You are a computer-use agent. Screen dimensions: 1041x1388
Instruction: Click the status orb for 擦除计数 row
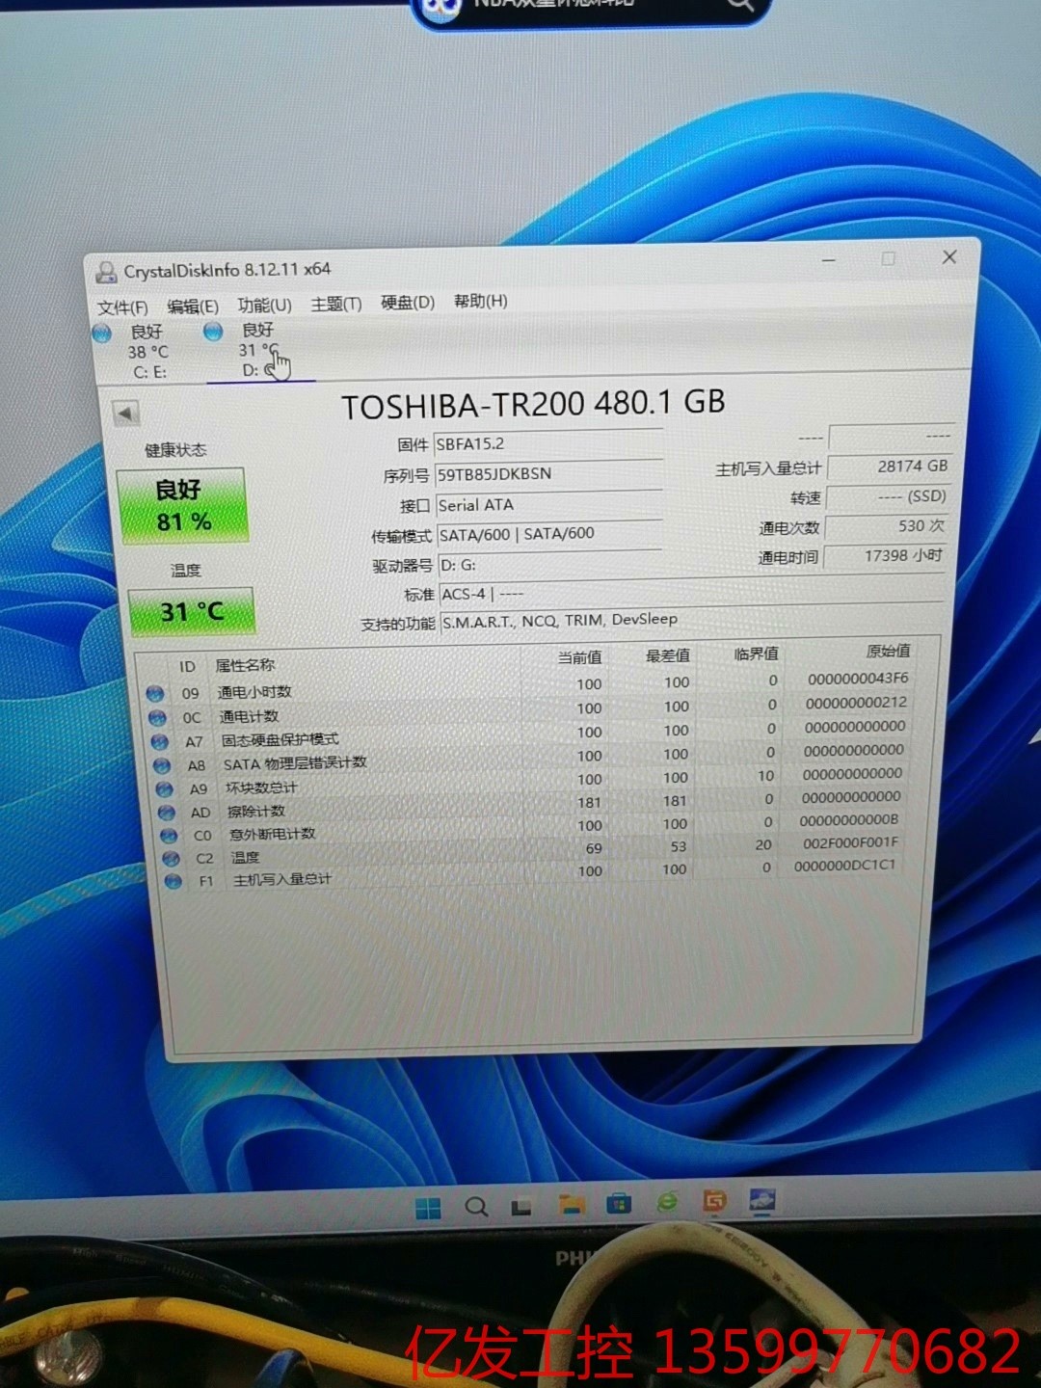pos(167,813)
